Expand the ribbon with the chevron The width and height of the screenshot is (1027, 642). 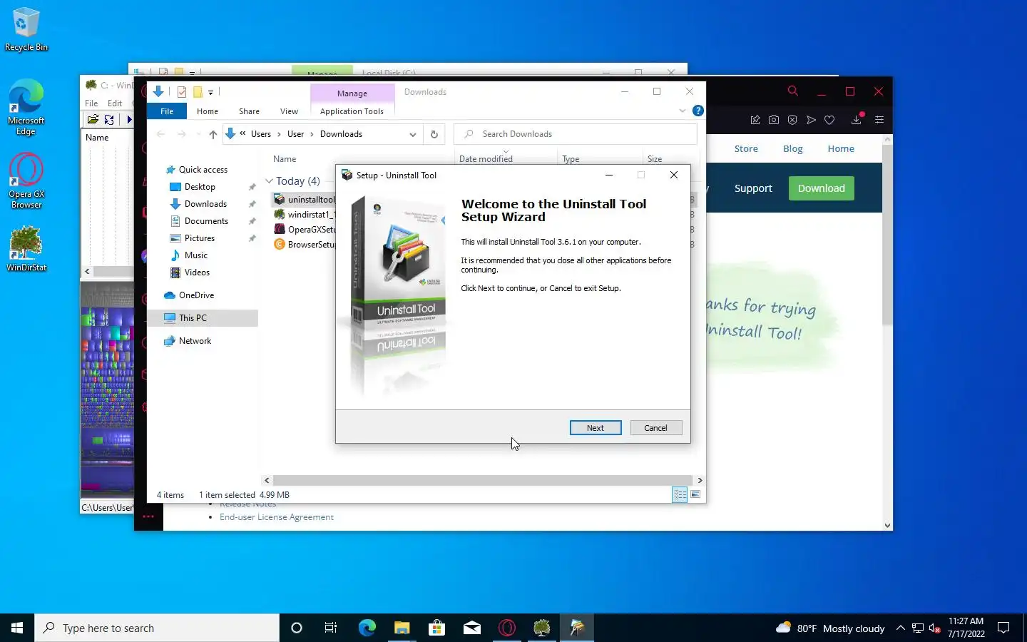point(683,111)
